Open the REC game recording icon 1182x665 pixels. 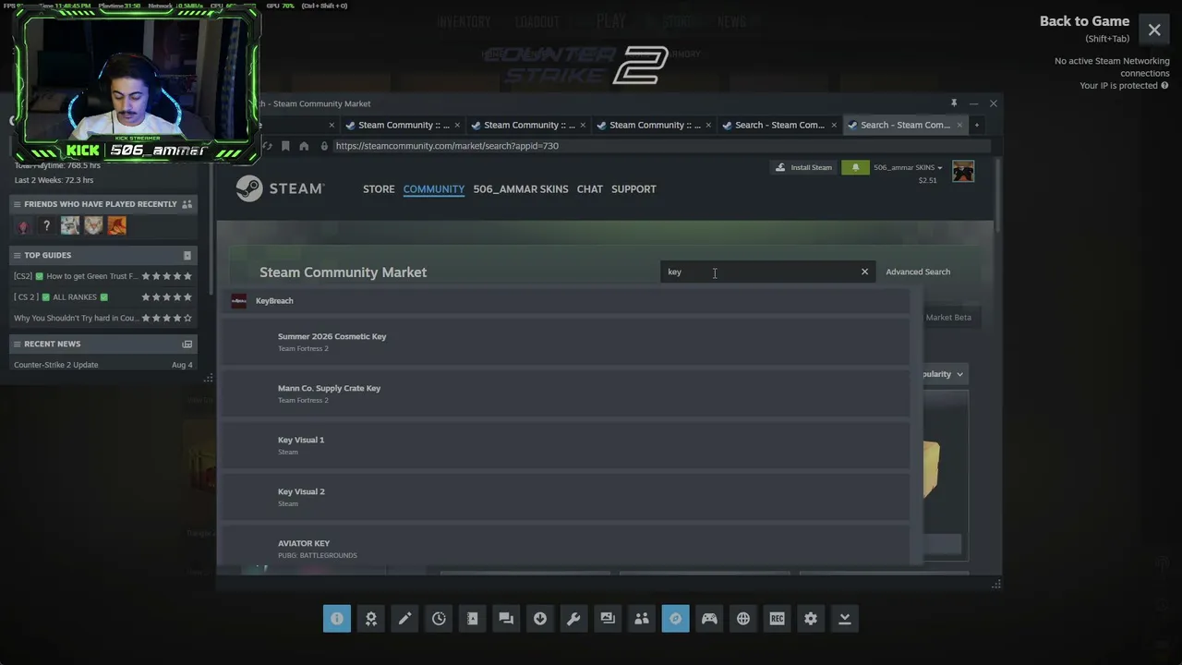click(x=777, y=619)
